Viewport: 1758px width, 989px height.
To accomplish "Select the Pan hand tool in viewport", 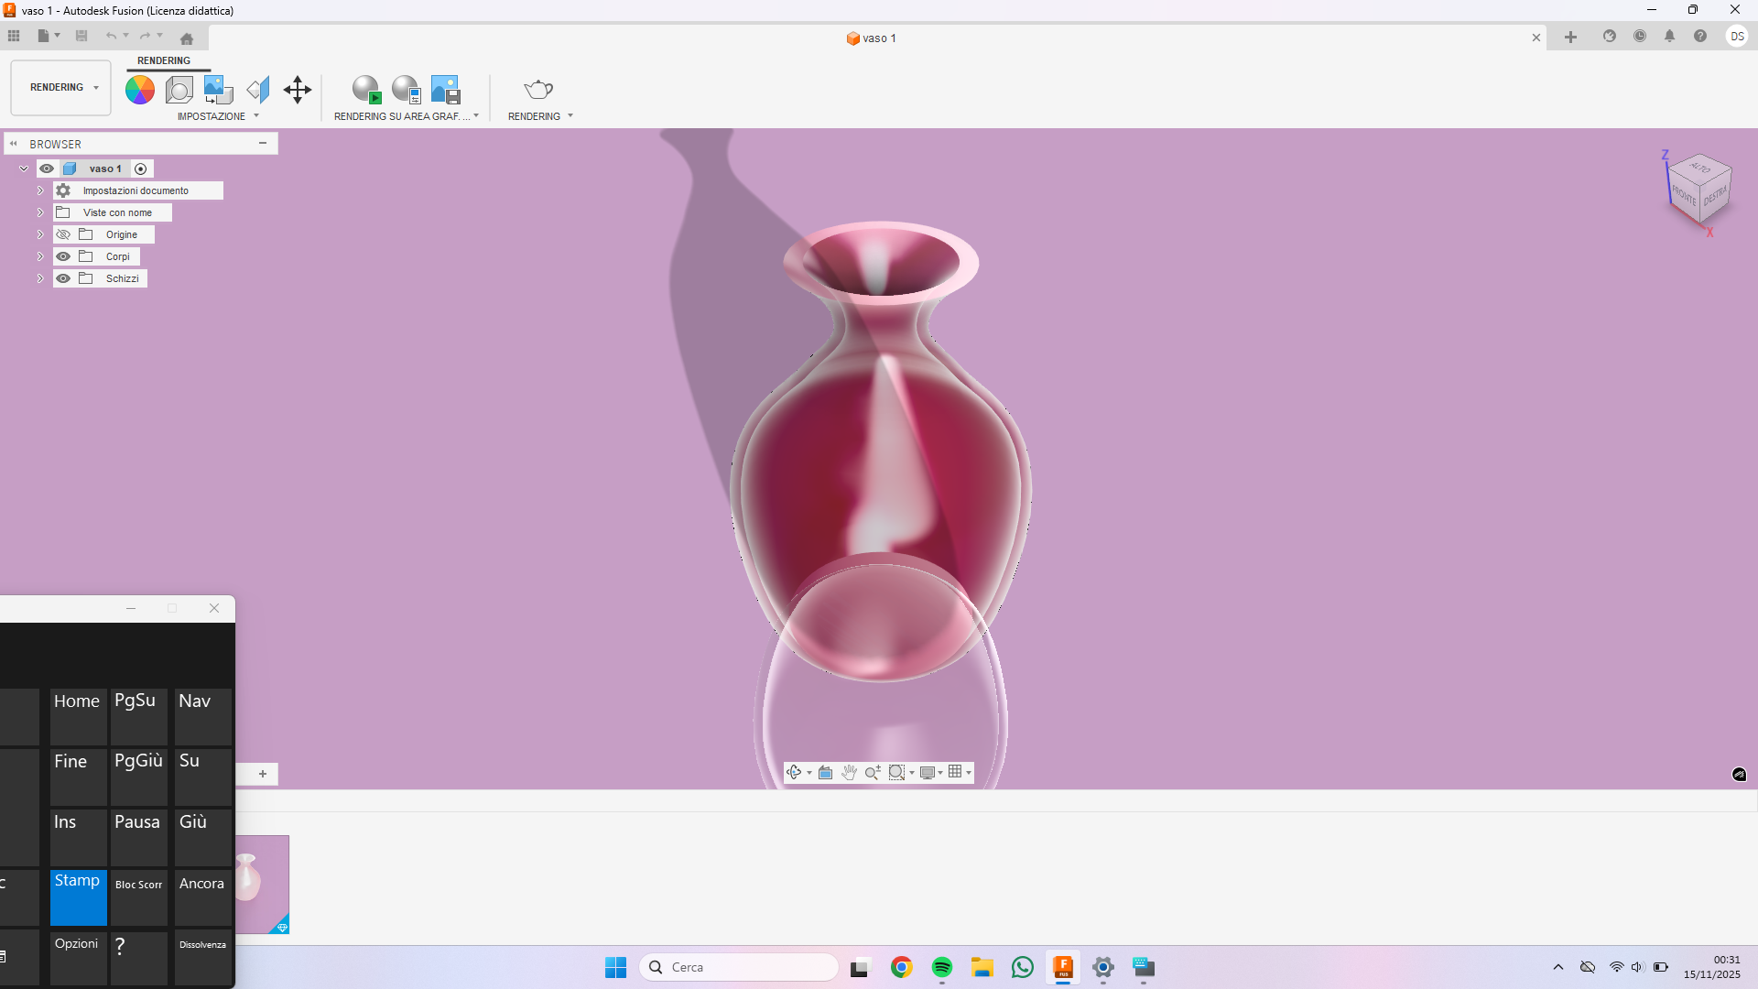I will 849,772.
